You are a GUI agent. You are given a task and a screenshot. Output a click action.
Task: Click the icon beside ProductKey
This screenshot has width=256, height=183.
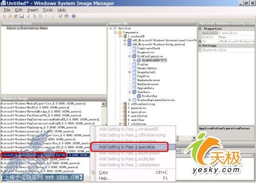point(139,96)
